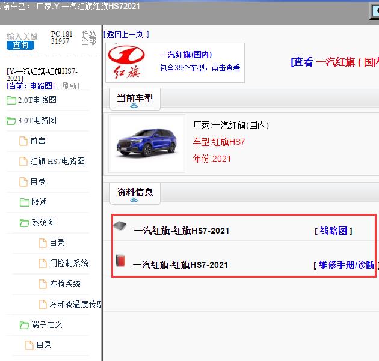Click the PC.181-31957 text

pyautogui.click(x=63, y=38)
